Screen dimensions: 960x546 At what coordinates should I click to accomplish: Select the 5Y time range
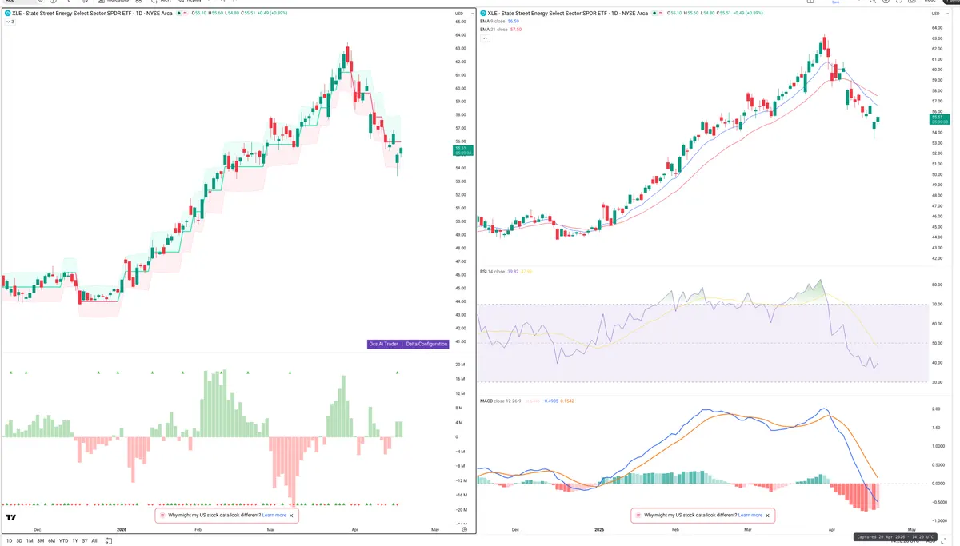85,541
